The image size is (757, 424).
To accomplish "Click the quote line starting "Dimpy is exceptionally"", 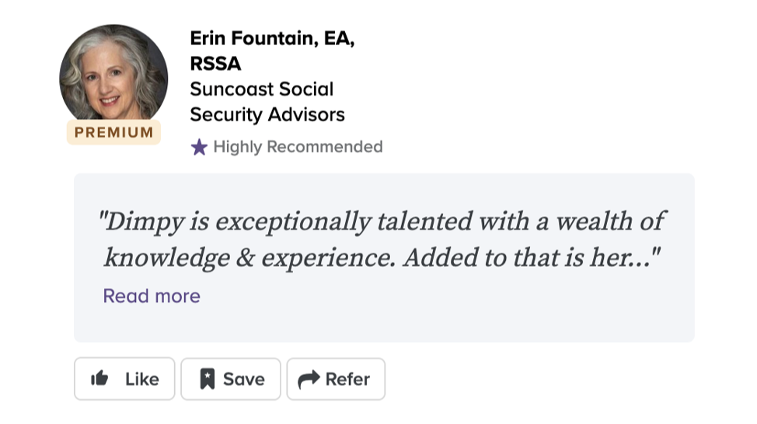I will 381,222.
